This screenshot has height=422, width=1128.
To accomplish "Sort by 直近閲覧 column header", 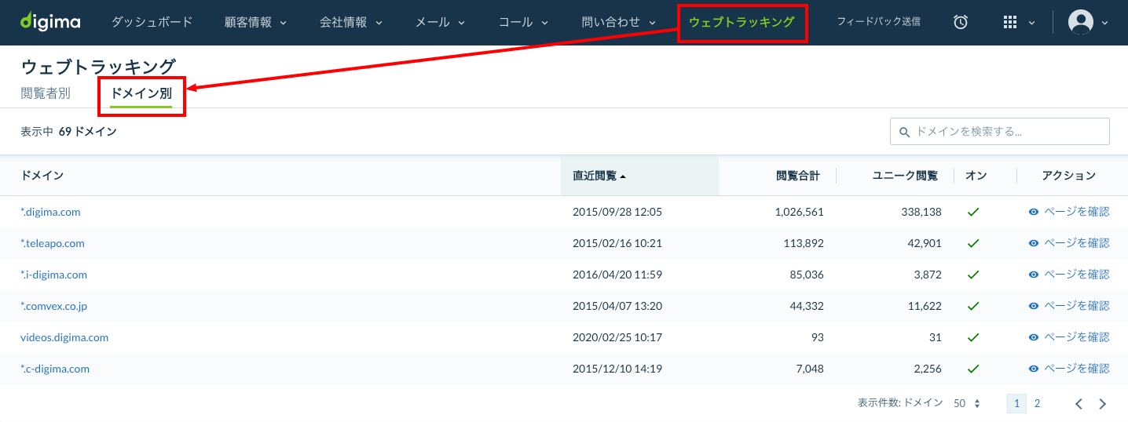I will (639, 176).
